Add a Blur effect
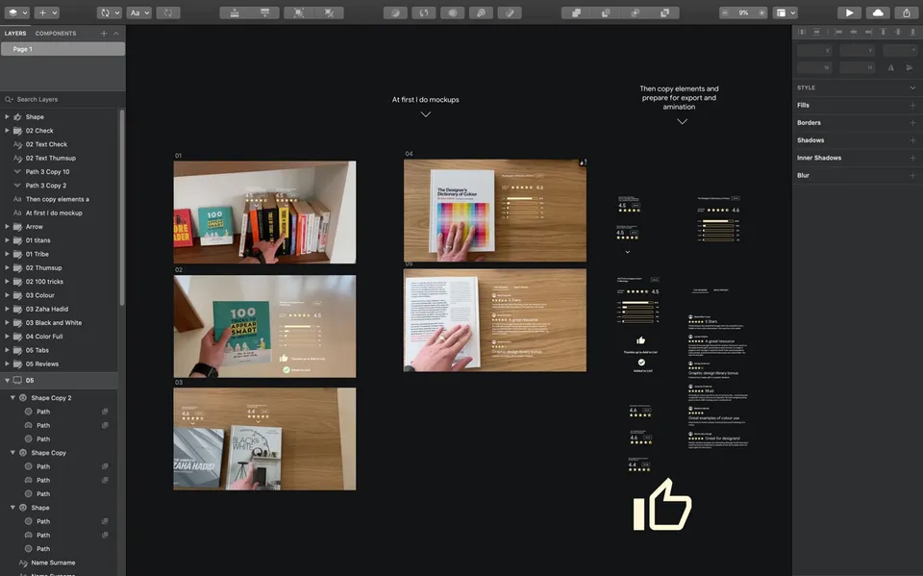 point(912,176)
